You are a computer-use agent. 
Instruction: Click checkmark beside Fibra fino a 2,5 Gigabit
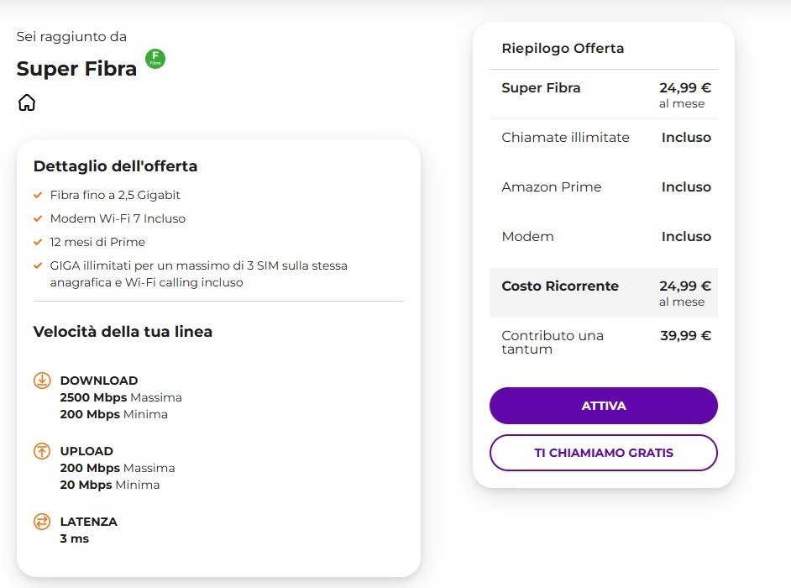(x=38, y=195)
